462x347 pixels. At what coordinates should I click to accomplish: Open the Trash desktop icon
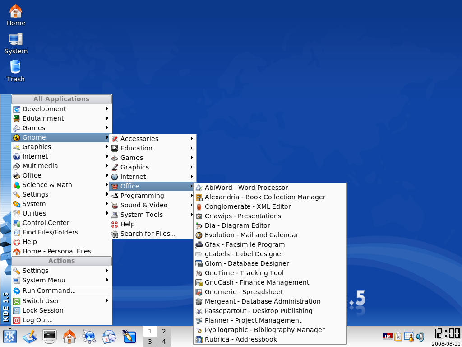pos(15,71)
